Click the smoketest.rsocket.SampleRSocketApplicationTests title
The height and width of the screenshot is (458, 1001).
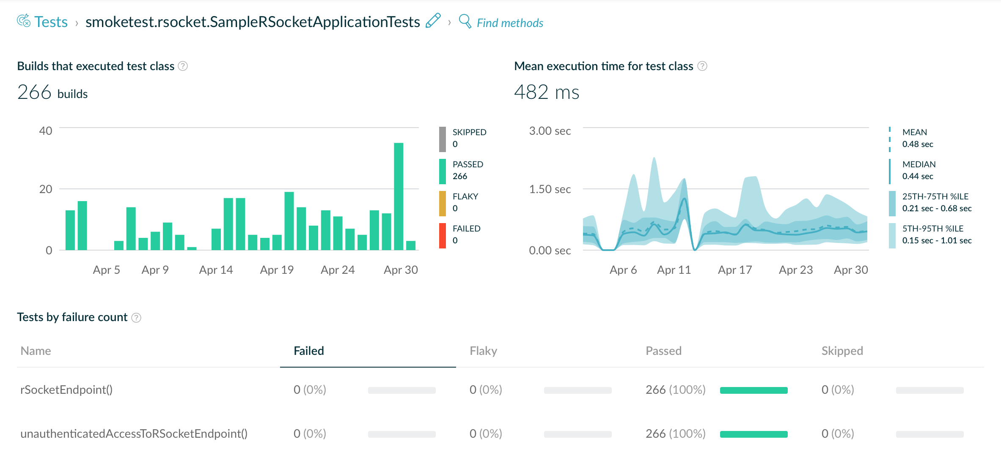[253, 22]
